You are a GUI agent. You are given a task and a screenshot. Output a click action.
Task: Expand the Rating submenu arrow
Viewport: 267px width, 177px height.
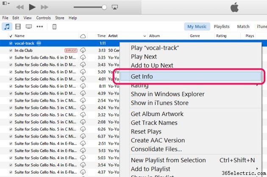(257, 85)
